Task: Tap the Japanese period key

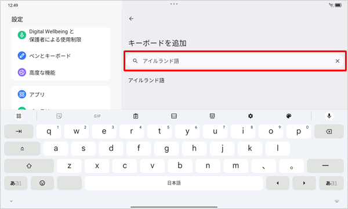Action: coord(291,166)
